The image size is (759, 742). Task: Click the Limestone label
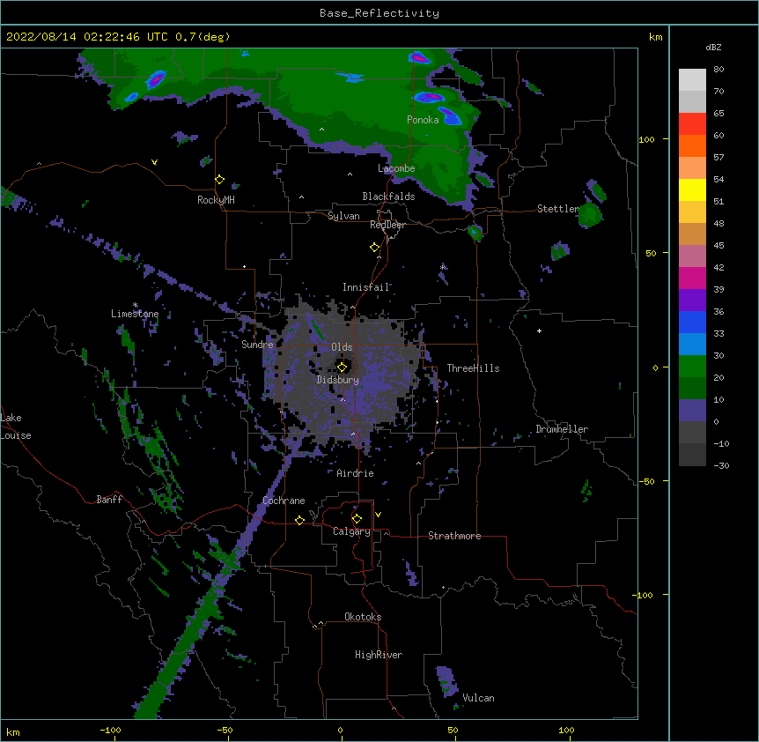[135, 314]
